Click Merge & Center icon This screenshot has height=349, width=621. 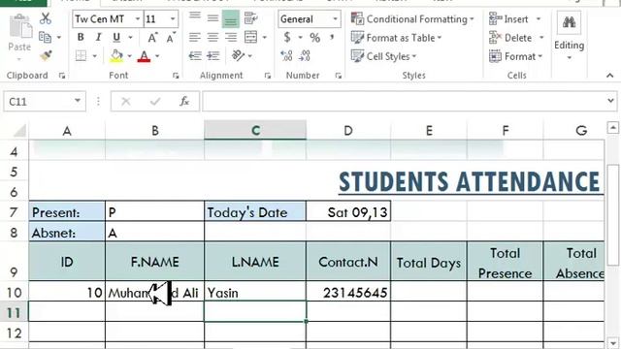pos(251,37)
